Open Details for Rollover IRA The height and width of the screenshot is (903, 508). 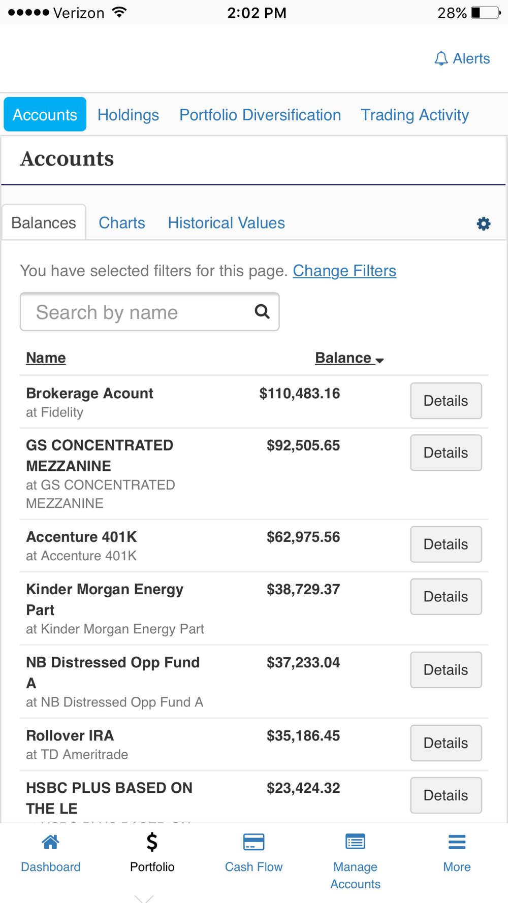pos(446,743)
